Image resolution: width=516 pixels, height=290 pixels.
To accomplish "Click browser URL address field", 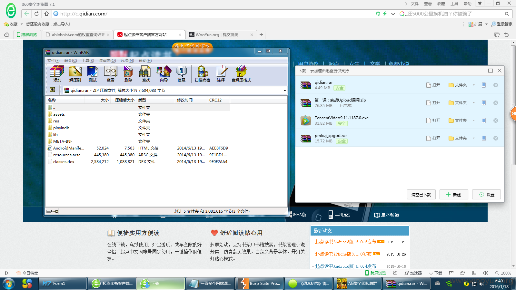I will pyautogui.click(x=213, y=14).
